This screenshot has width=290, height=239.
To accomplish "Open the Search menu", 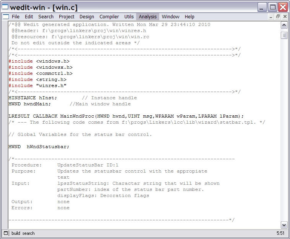I will pos(46,17).
